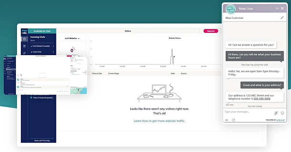Click the 'Hi! Can we answer a question' message
The width and height of the screenshot is (291, 152).
point(251,45)
